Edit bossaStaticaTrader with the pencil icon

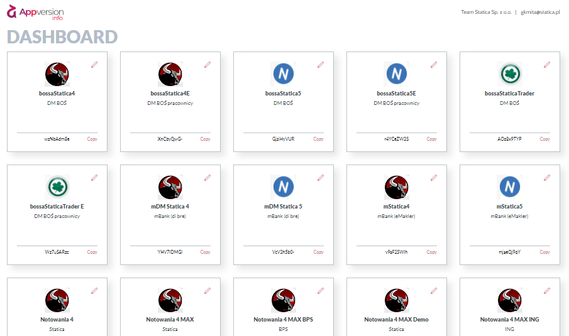pos(547,65)
